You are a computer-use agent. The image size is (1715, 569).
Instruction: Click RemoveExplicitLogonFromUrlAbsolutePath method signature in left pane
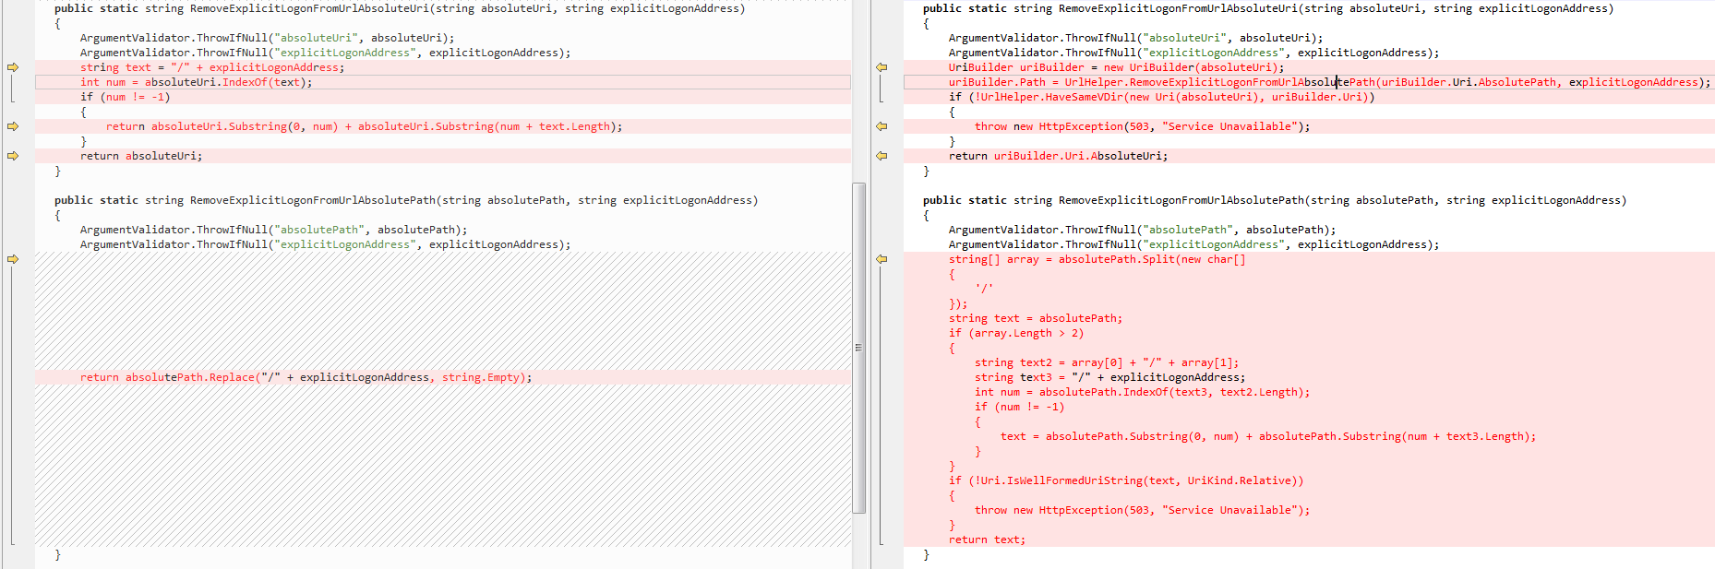[406, 200]
